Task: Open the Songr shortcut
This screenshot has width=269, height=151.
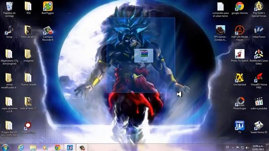Action: pos(9,32)
